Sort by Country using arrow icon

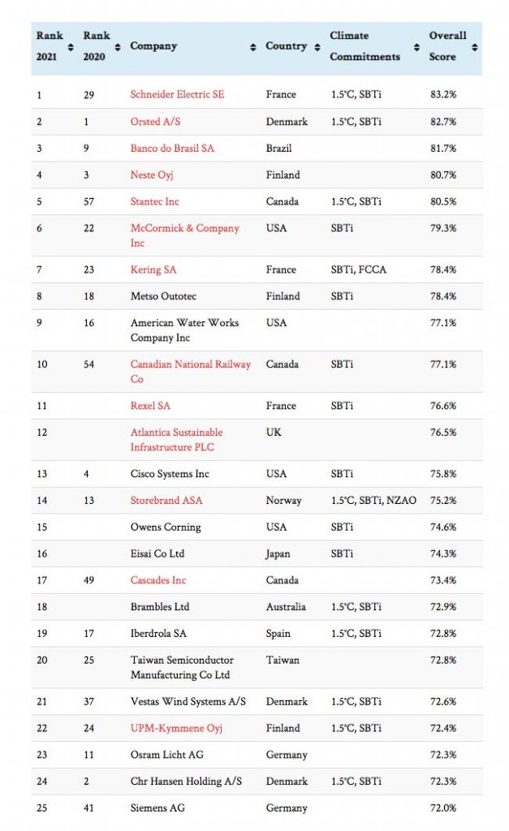pos(317,47)
